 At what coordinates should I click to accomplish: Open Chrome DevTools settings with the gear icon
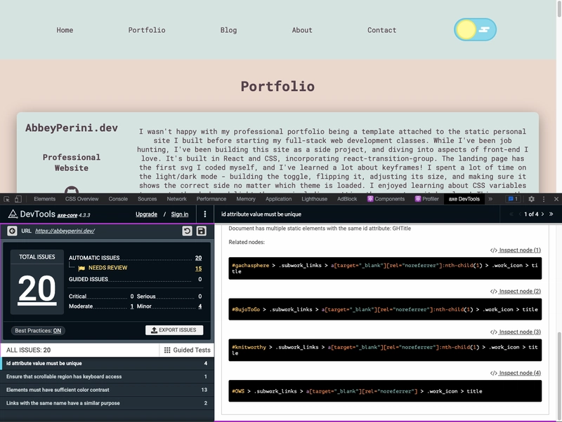(531, 198)
